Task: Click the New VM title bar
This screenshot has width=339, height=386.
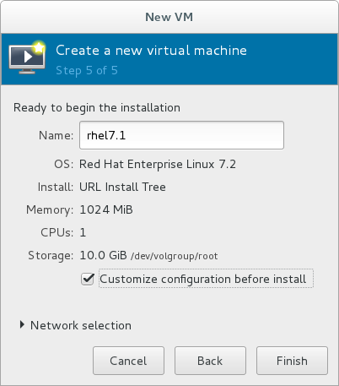Action: tap(169, 17)
